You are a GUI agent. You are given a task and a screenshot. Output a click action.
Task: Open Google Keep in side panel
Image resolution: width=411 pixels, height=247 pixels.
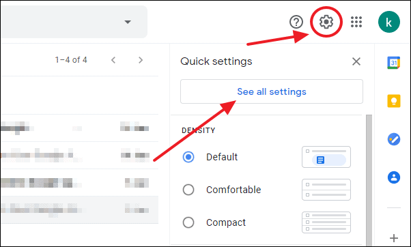(394, 101)
